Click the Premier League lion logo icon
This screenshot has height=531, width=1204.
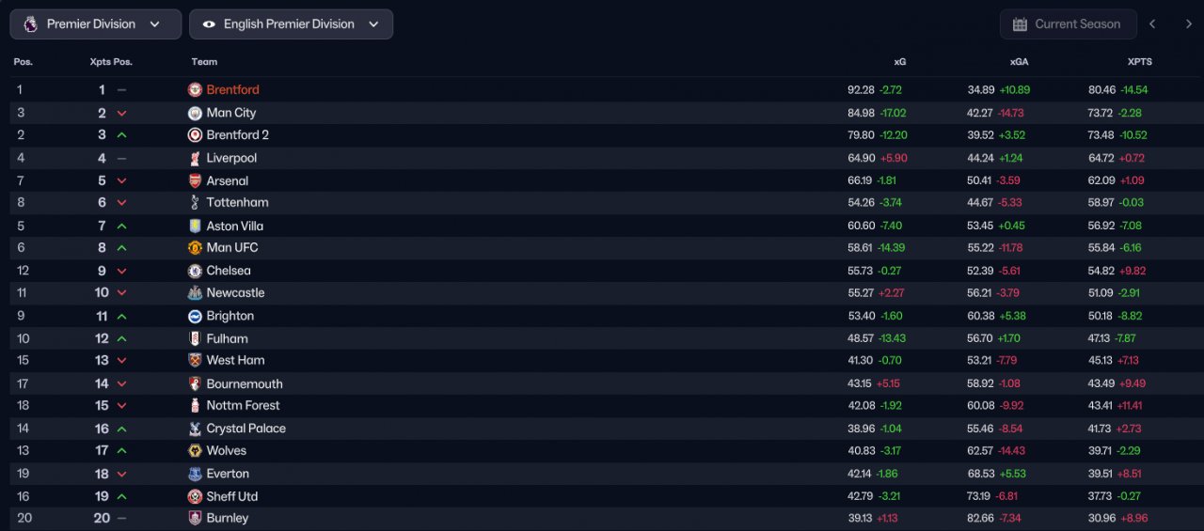(x=30, y=24)
